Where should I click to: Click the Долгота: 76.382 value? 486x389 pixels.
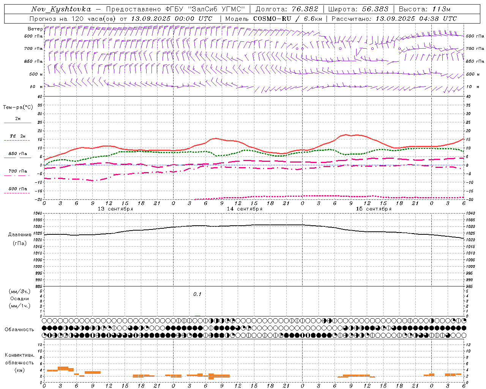(x=287, y=9)
